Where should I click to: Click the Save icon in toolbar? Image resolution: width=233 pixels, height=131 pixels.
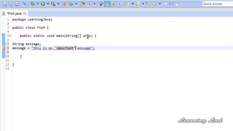coord(4,4)
